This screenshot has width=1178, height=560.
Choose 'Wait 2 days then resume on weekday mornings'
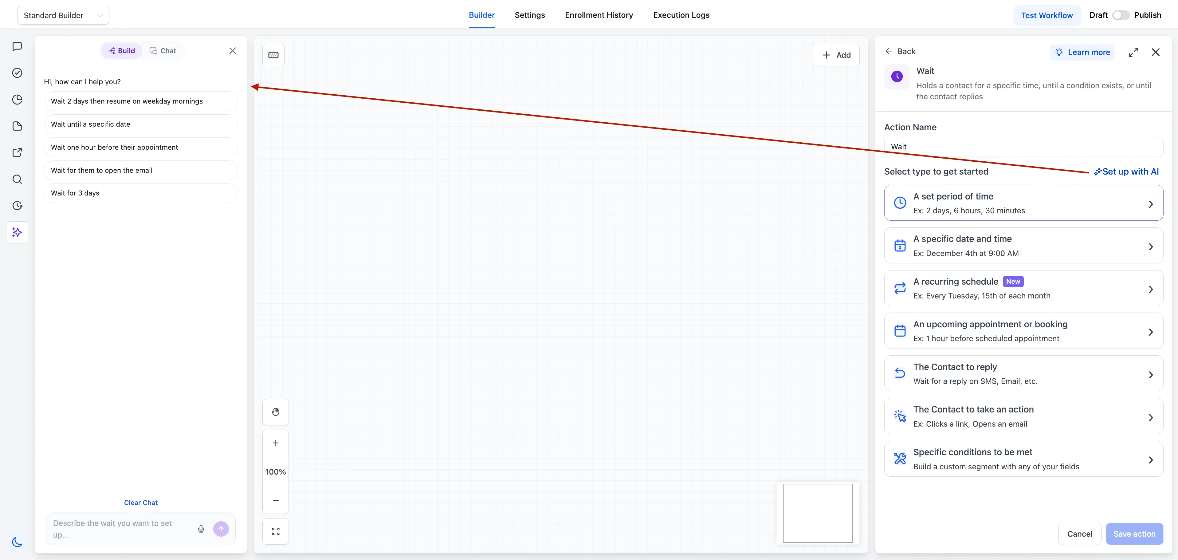pos(141,101)
